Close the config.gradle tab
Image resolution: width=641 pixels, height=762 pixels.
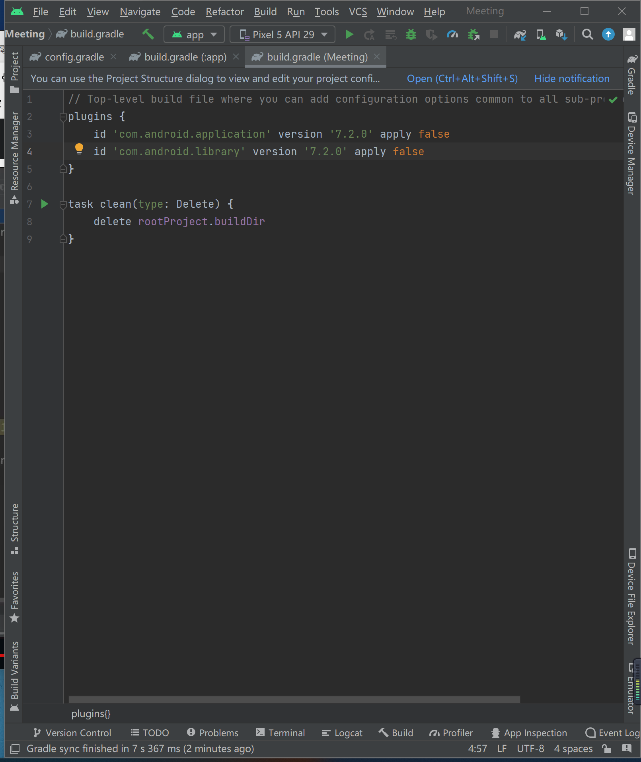pyautogui.click(x=113, y=57)
